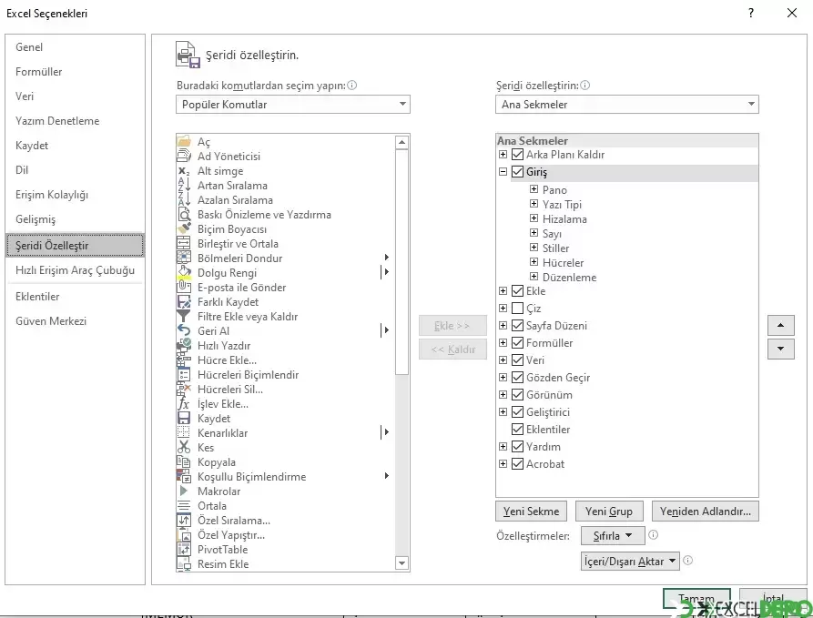Image resolution: width=813 pixels, height=618 pixels.
Task: Click the Bölmeleri Dondur icon
Action: [x=184, y=258]
